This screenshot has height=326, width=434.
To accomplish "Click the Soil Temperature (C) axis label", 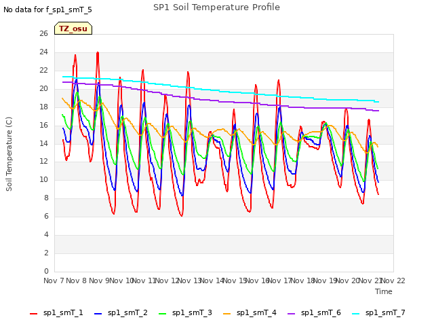I will 9,154.
